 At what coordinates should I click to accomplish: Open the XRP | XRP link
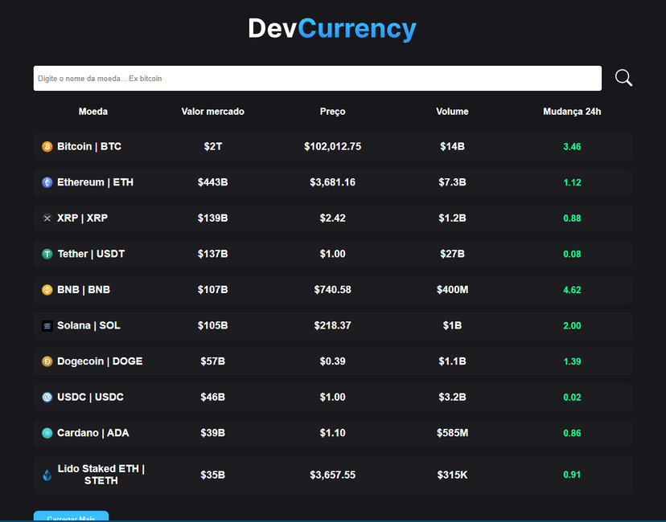pyautogui.click(x=82, y=218)
